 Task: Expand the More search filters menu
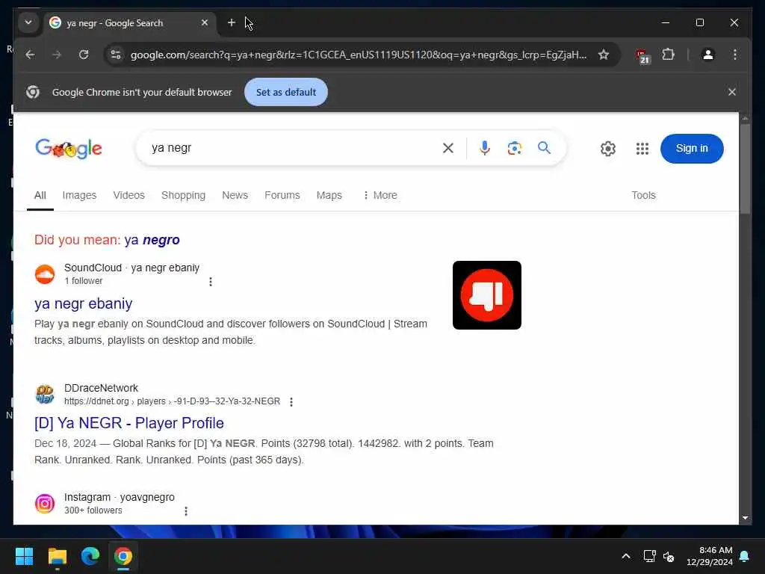(x=380, y=195)
